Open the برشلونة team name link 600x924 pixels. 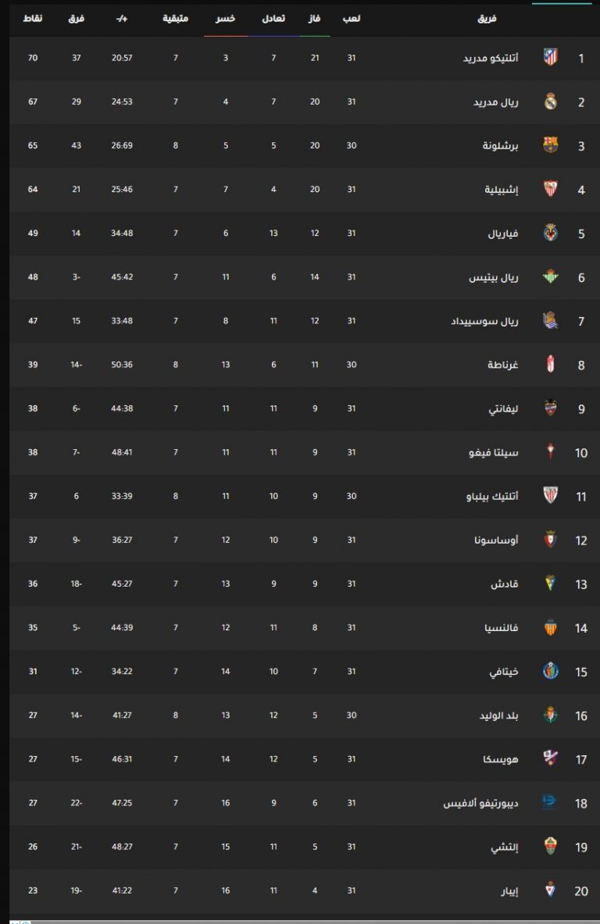coord(480,146)
